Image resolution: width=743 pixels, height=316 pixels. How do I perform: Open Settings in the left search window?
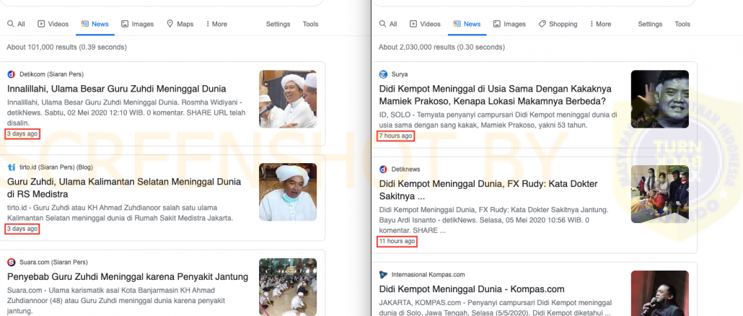[x=278, y=24]
